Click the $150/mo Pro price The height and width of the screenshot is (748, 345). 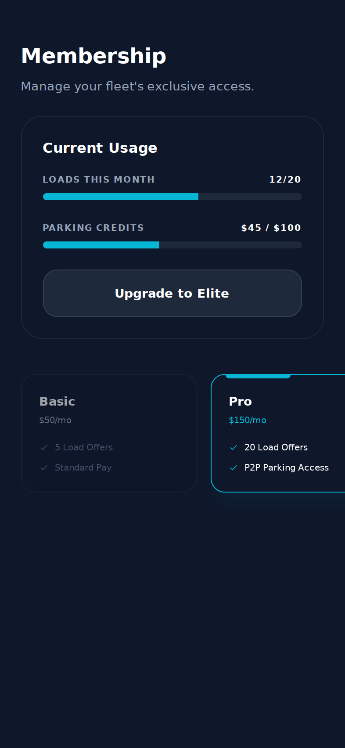pos(248,420)
